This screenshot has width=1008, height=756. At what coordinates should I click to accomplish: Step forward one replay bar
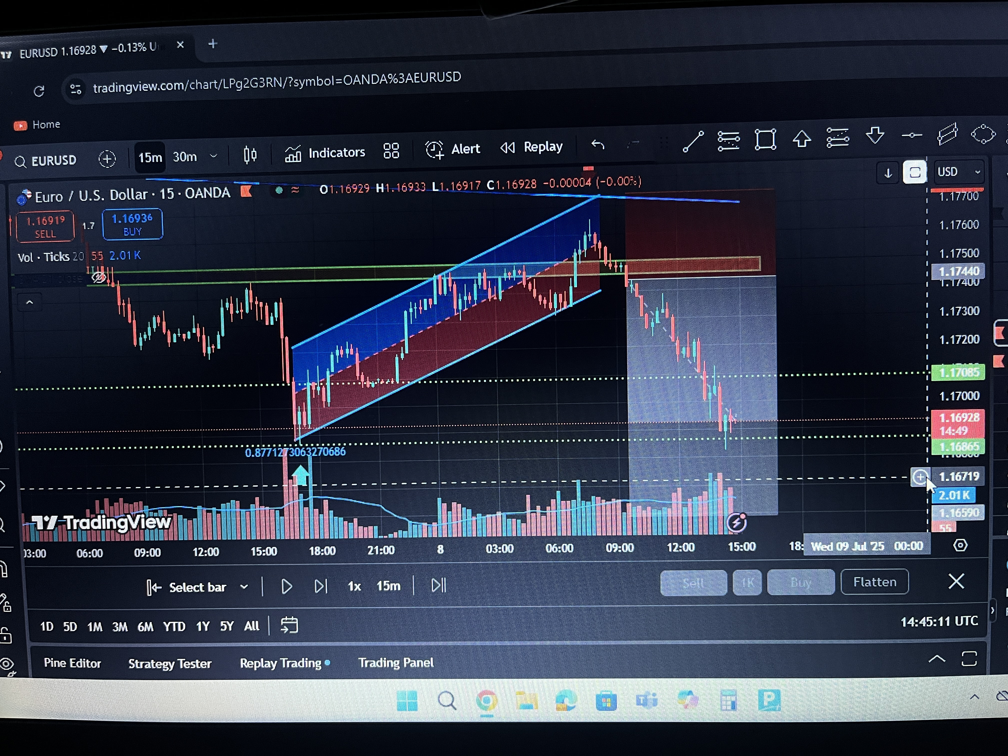click(x=321, y=586)
